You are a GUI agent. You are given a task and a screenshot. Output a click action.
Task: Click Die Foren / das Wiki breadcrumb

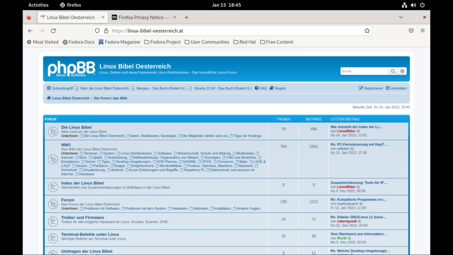click(x=110, y=98)
